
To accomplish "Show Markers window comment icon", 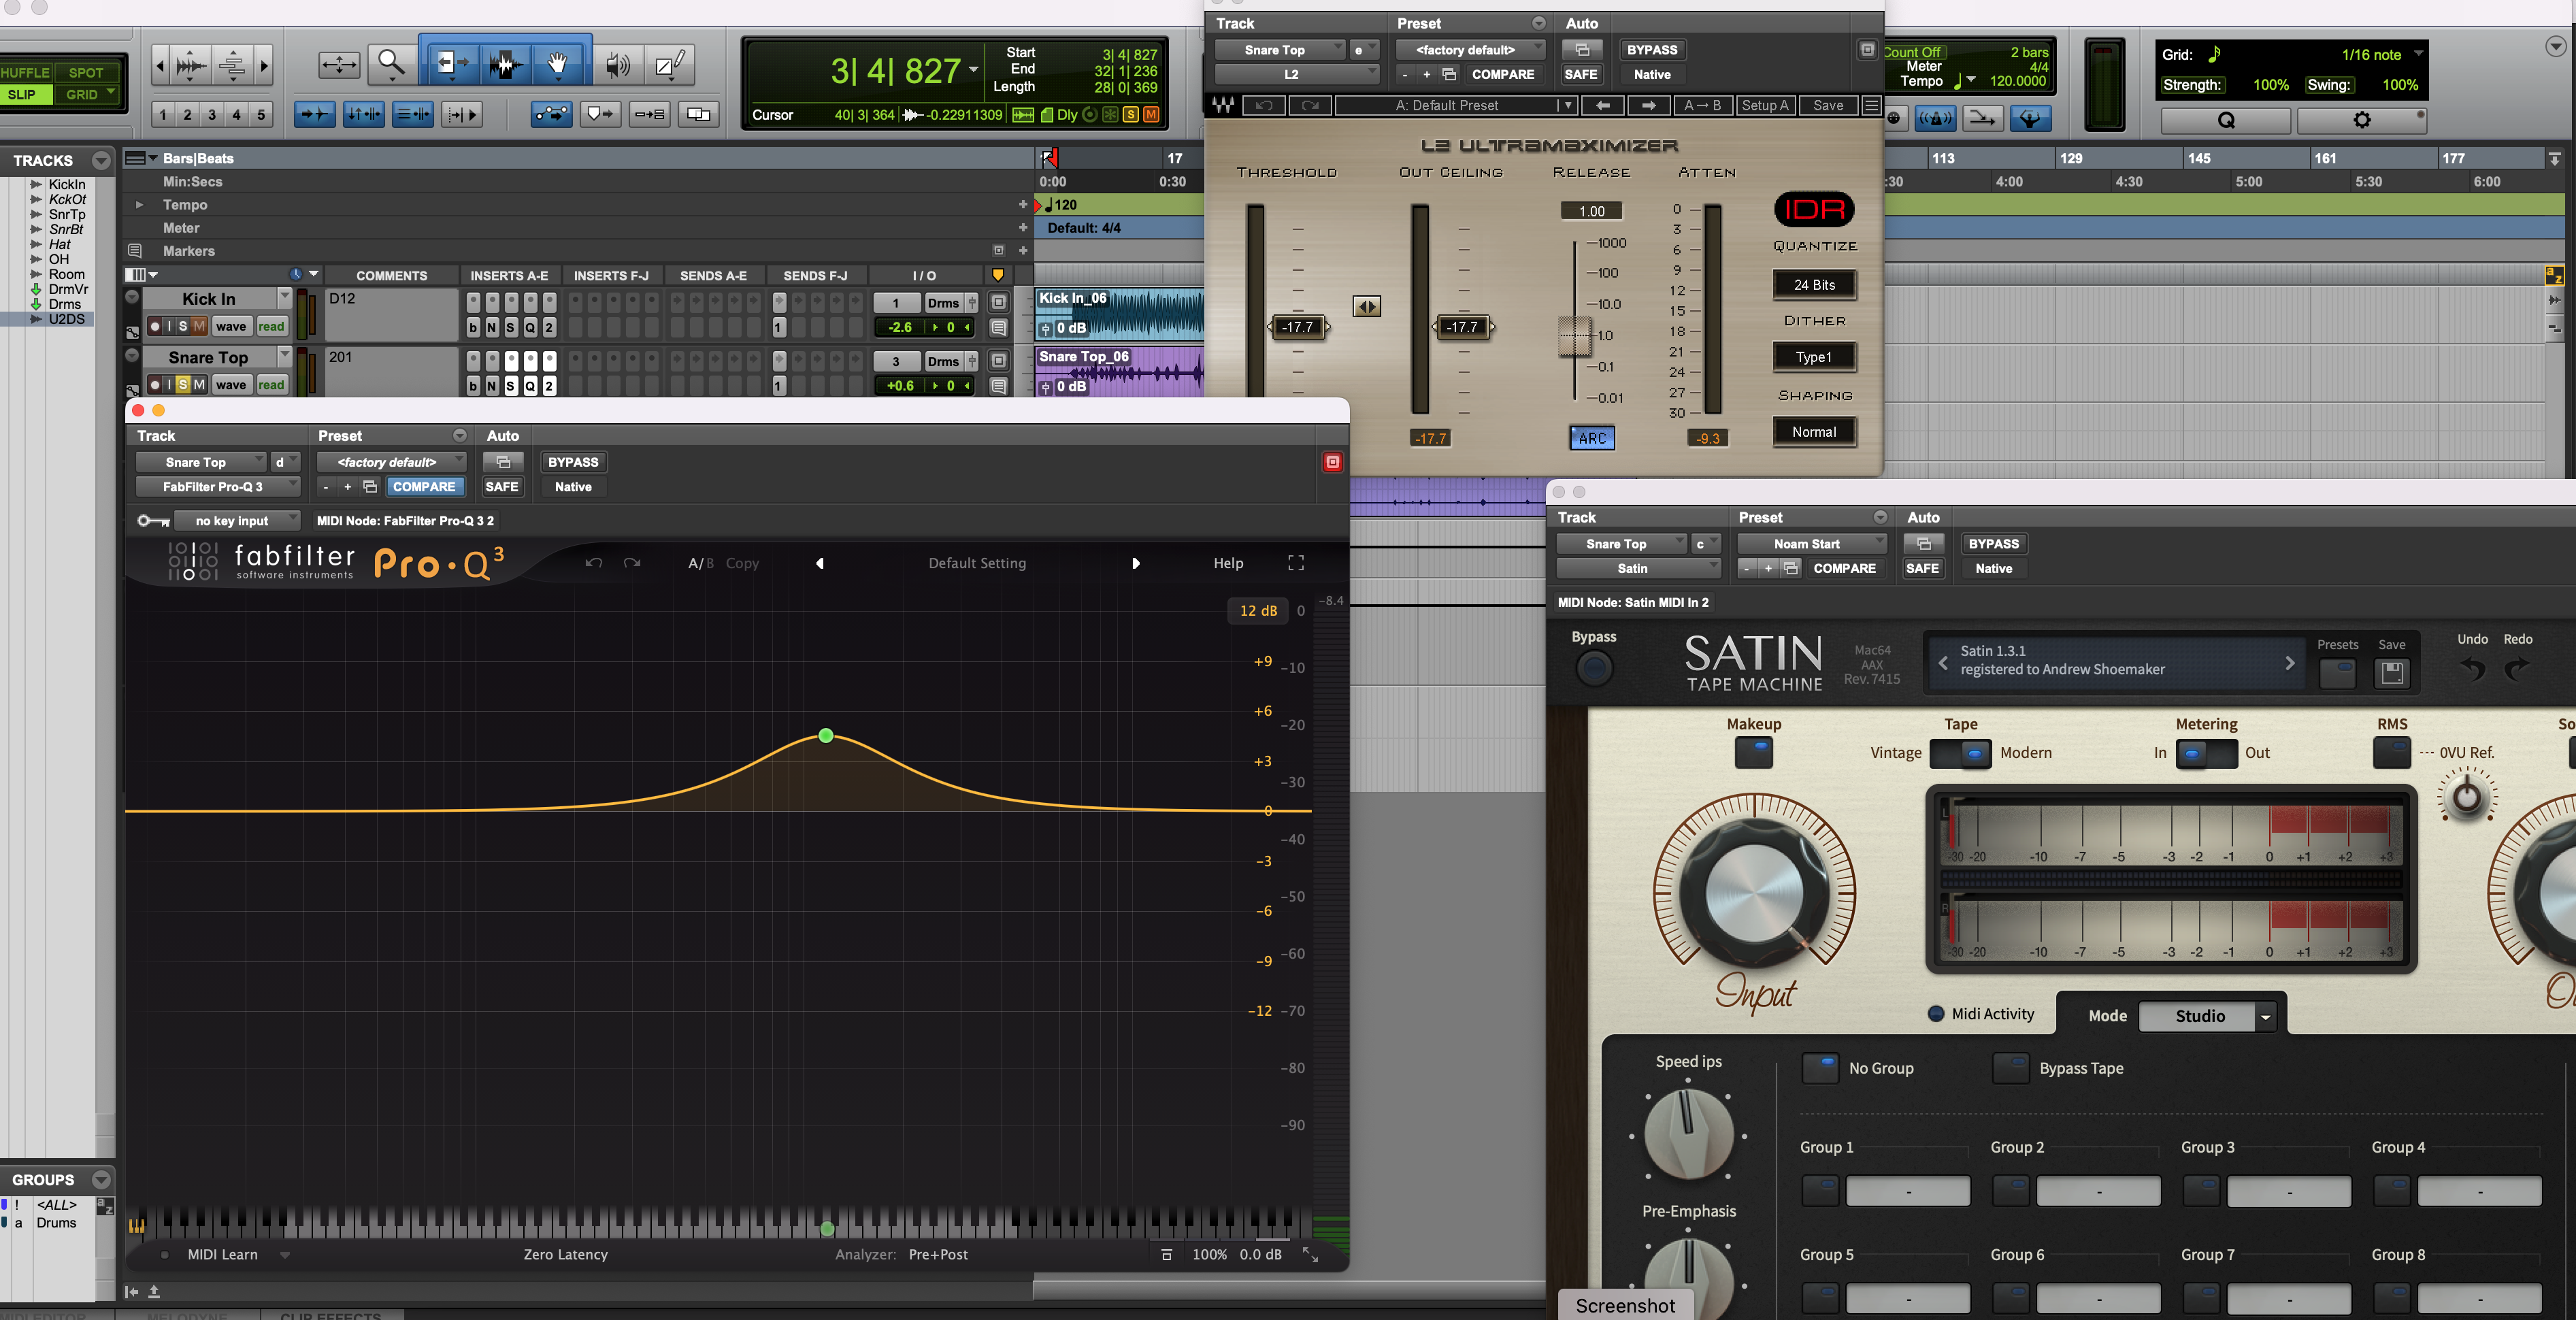I will (x=135, y=251).
